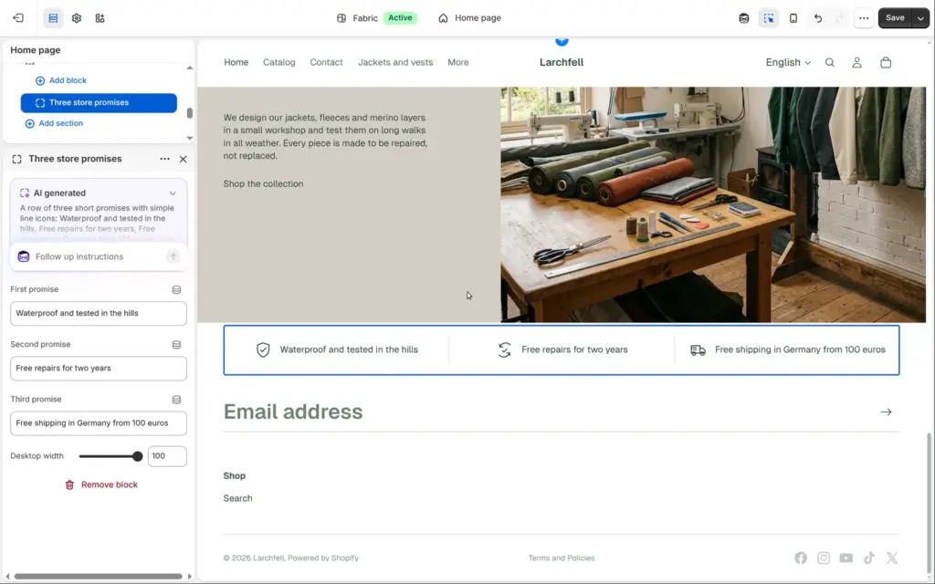
Task: Open the More nav menu
Action: click(x=458, y=63)
